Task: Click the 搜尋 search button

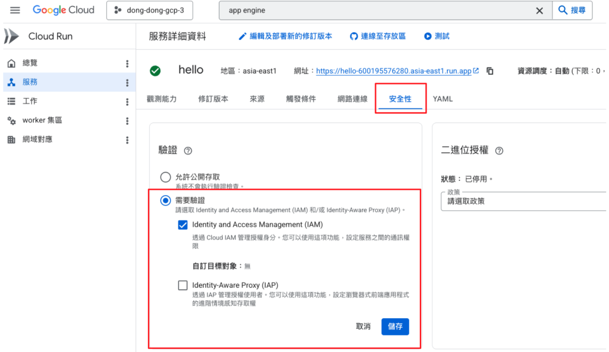Action: pyautogui.click(x=572, y=11)
